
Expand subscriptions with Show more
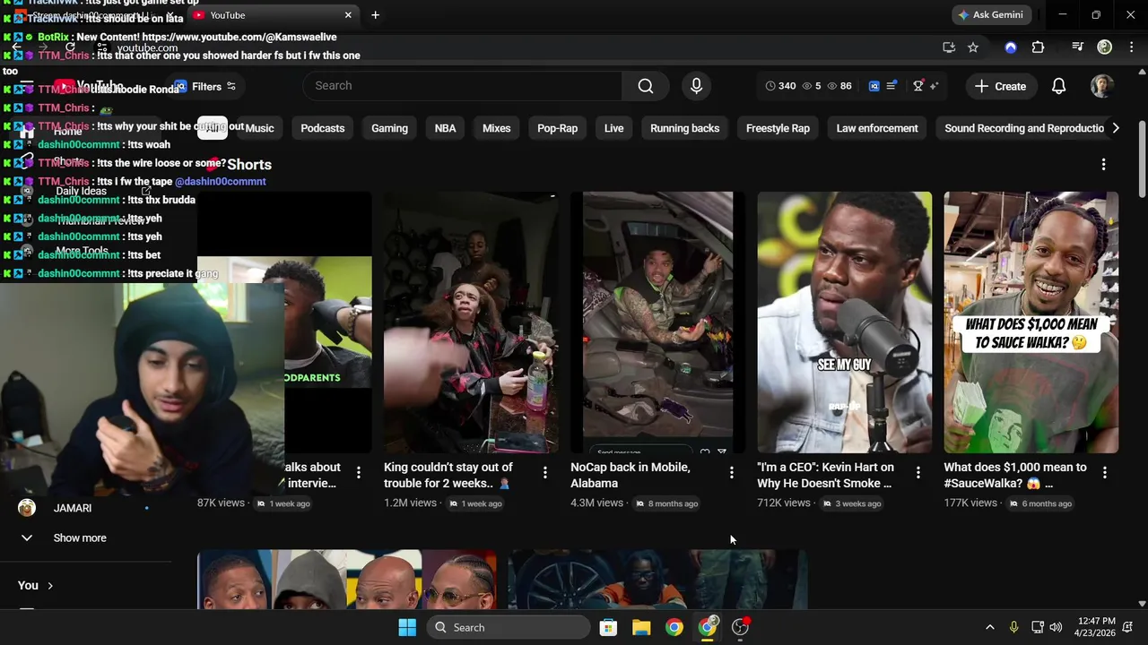coord(80,537)
